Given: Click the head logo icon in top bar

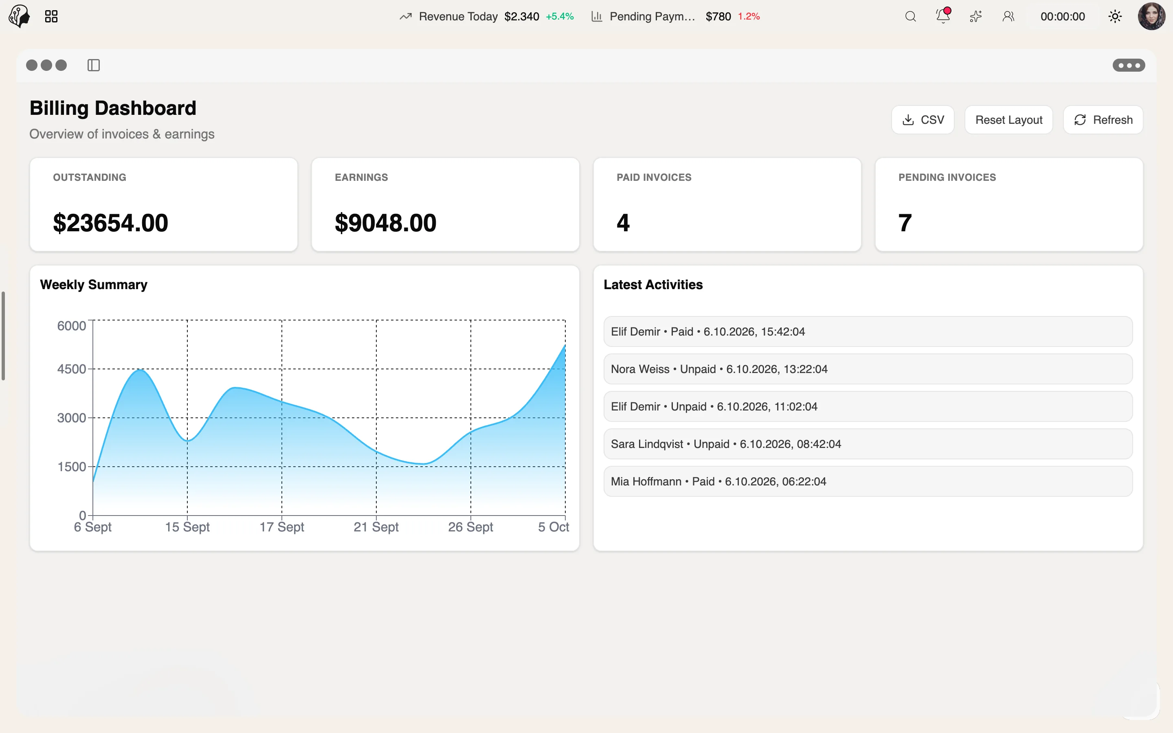Looking at the screenshot, I should 20,16.
